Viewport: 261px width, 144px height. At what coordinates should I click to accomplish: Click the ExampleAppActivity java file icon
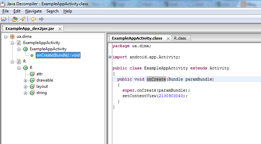[19, 43]
